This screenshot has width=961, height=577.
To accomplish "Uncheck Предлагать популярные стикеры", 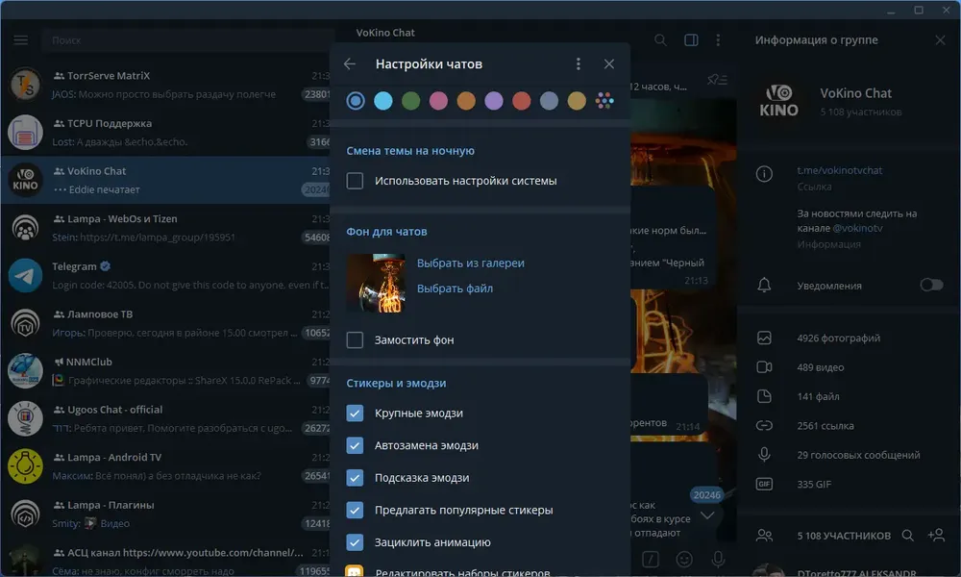I will (355, 510).
